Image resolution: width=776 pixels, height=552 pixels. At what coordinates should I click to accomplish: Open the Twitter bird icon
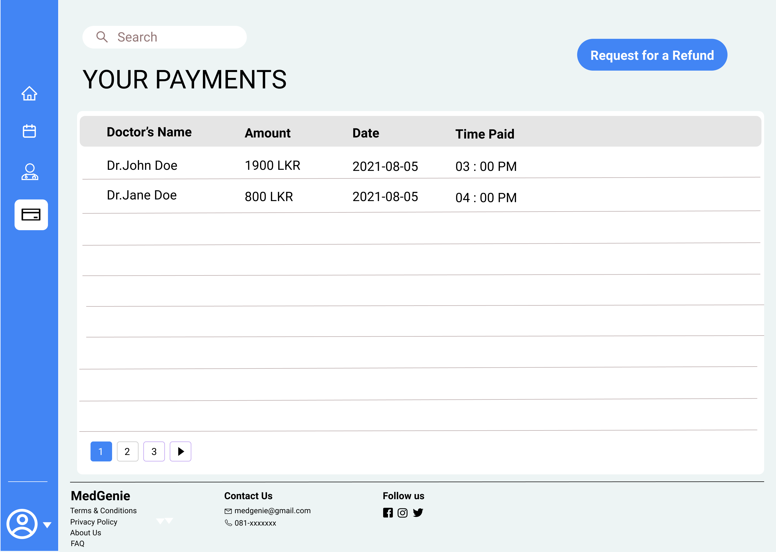[418, 513]
